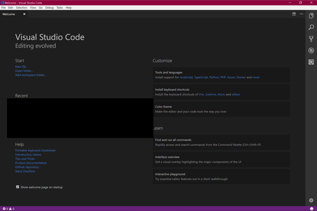
Task: Click the feedback smiley in status bar
Action: [x=311, y=209]
